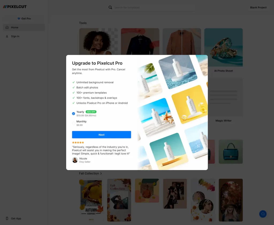The height and width of the screenshot is (225, 274).
Task: Click the Get App icon at bottom left
Action: tap(7, 218)
